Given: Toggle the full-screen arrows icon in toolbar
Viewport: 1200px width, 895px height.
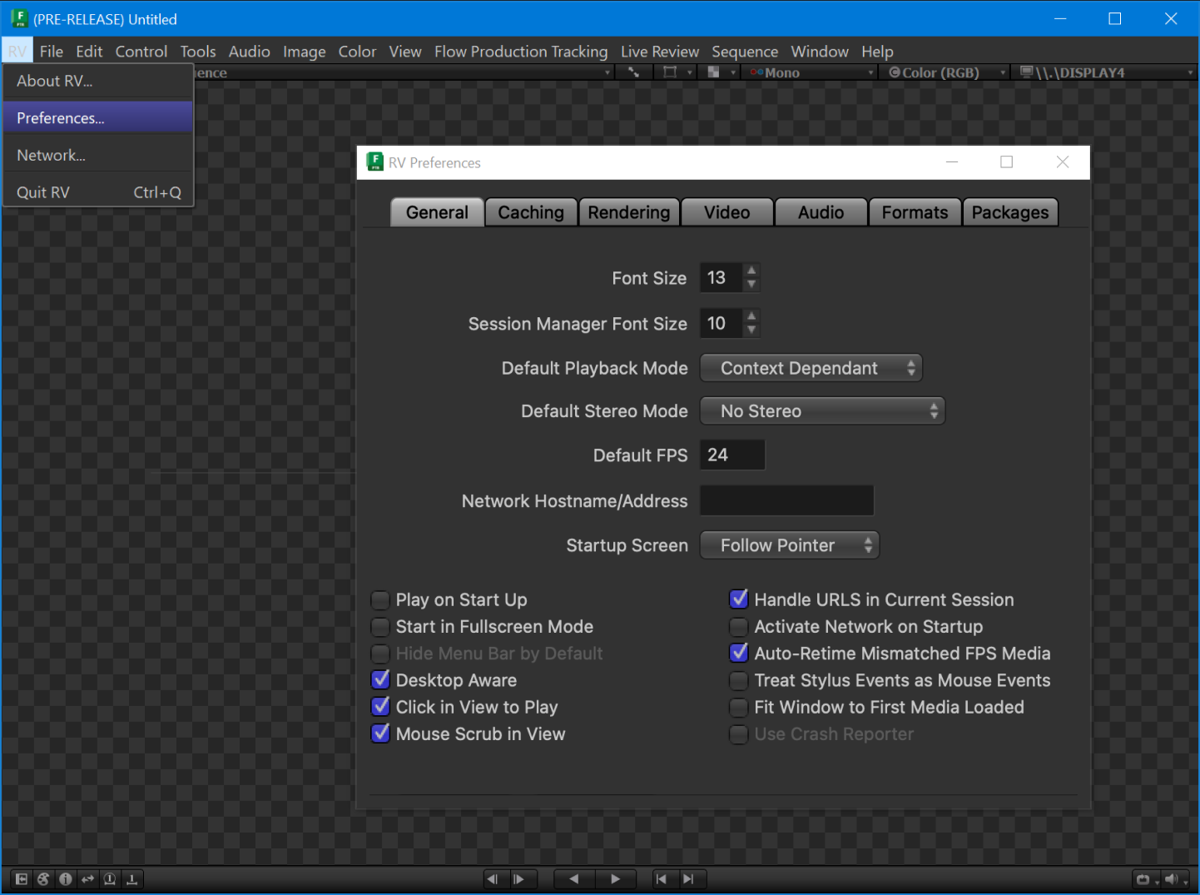Looking at the screenshot, I should point(633,72).
